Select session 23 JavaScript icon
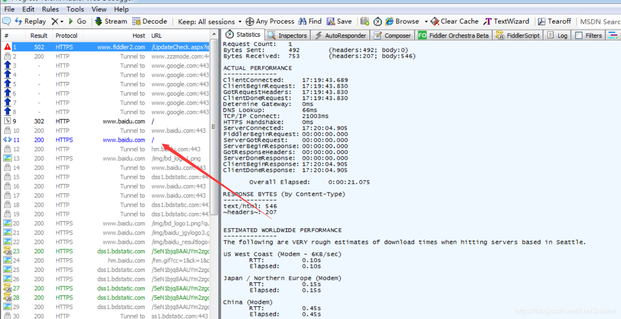 point(7,251)
